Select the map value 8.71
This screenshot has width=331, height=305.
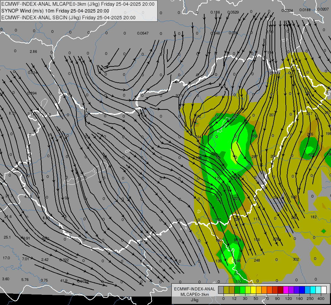pyautogui.click(x=12, y=113)
